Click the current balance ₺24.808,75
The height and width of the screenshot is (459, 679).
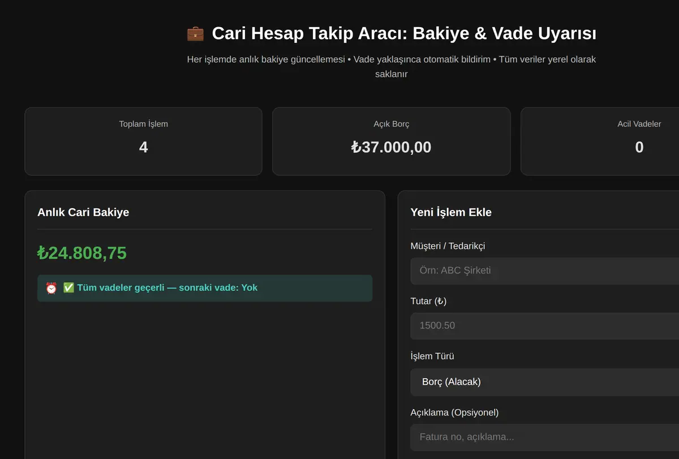(82, 253)
